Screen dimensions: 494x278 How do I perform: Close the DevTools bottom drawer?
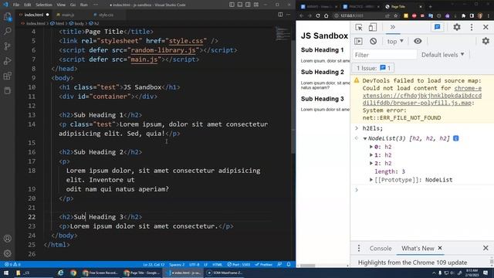[486, 249]
